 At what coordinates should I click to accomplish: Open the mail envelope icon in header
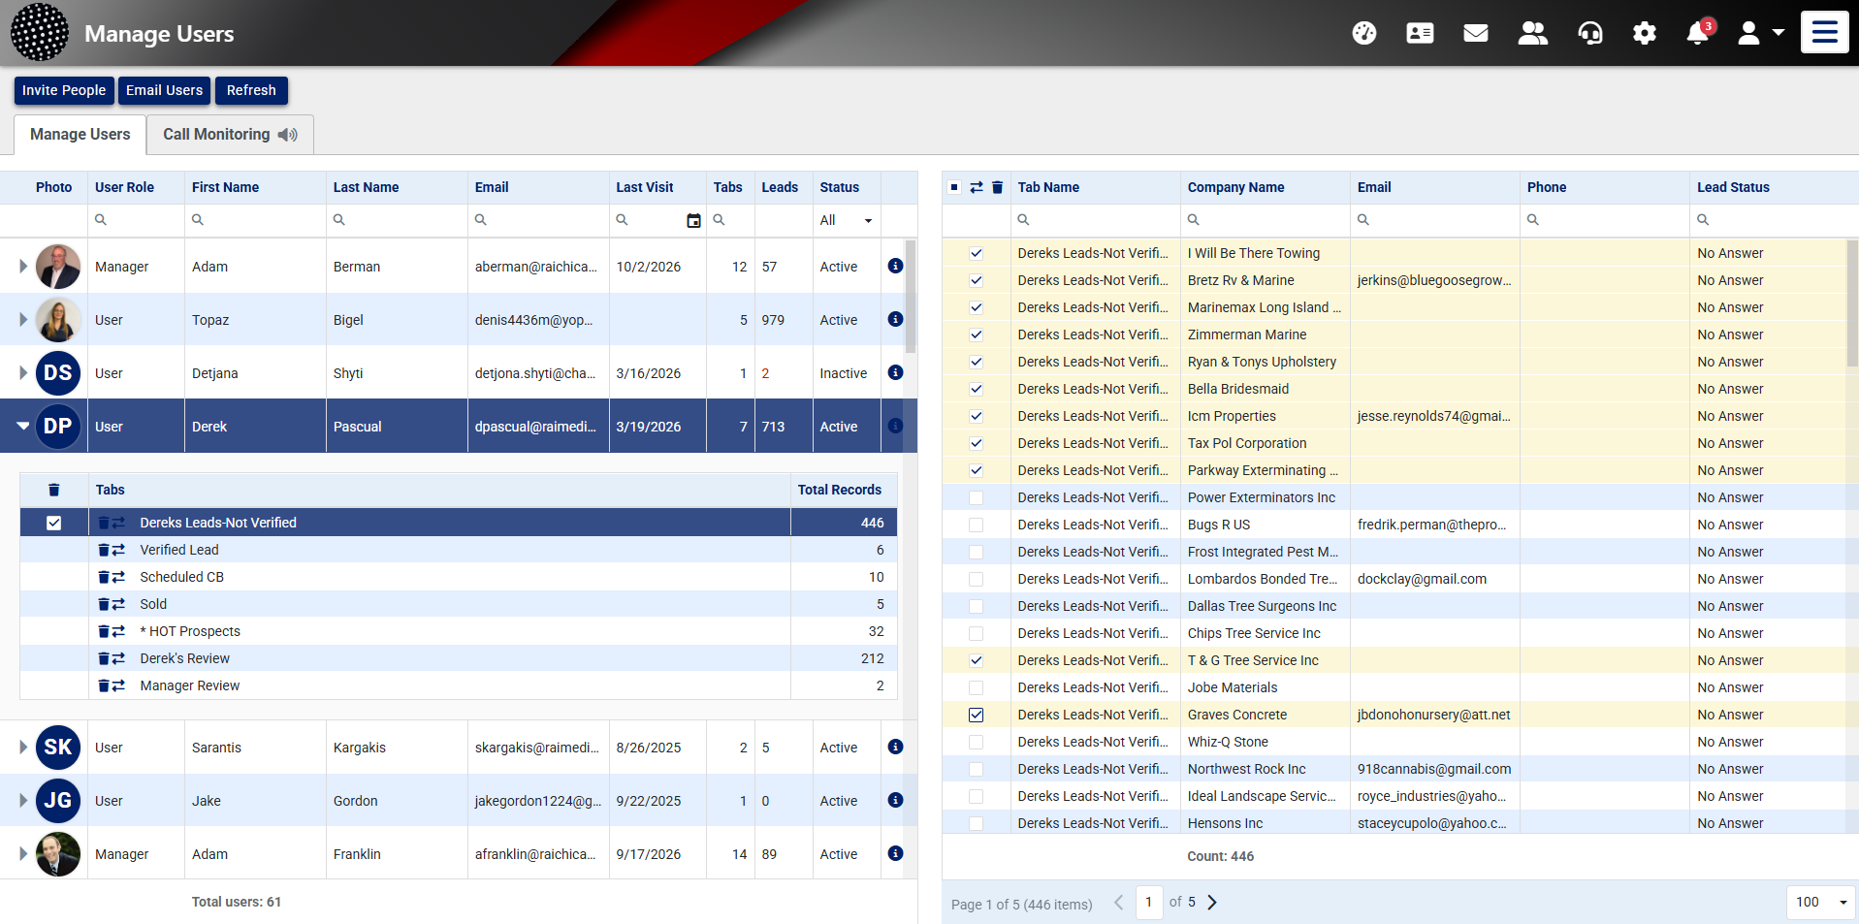coord(1476,33)
